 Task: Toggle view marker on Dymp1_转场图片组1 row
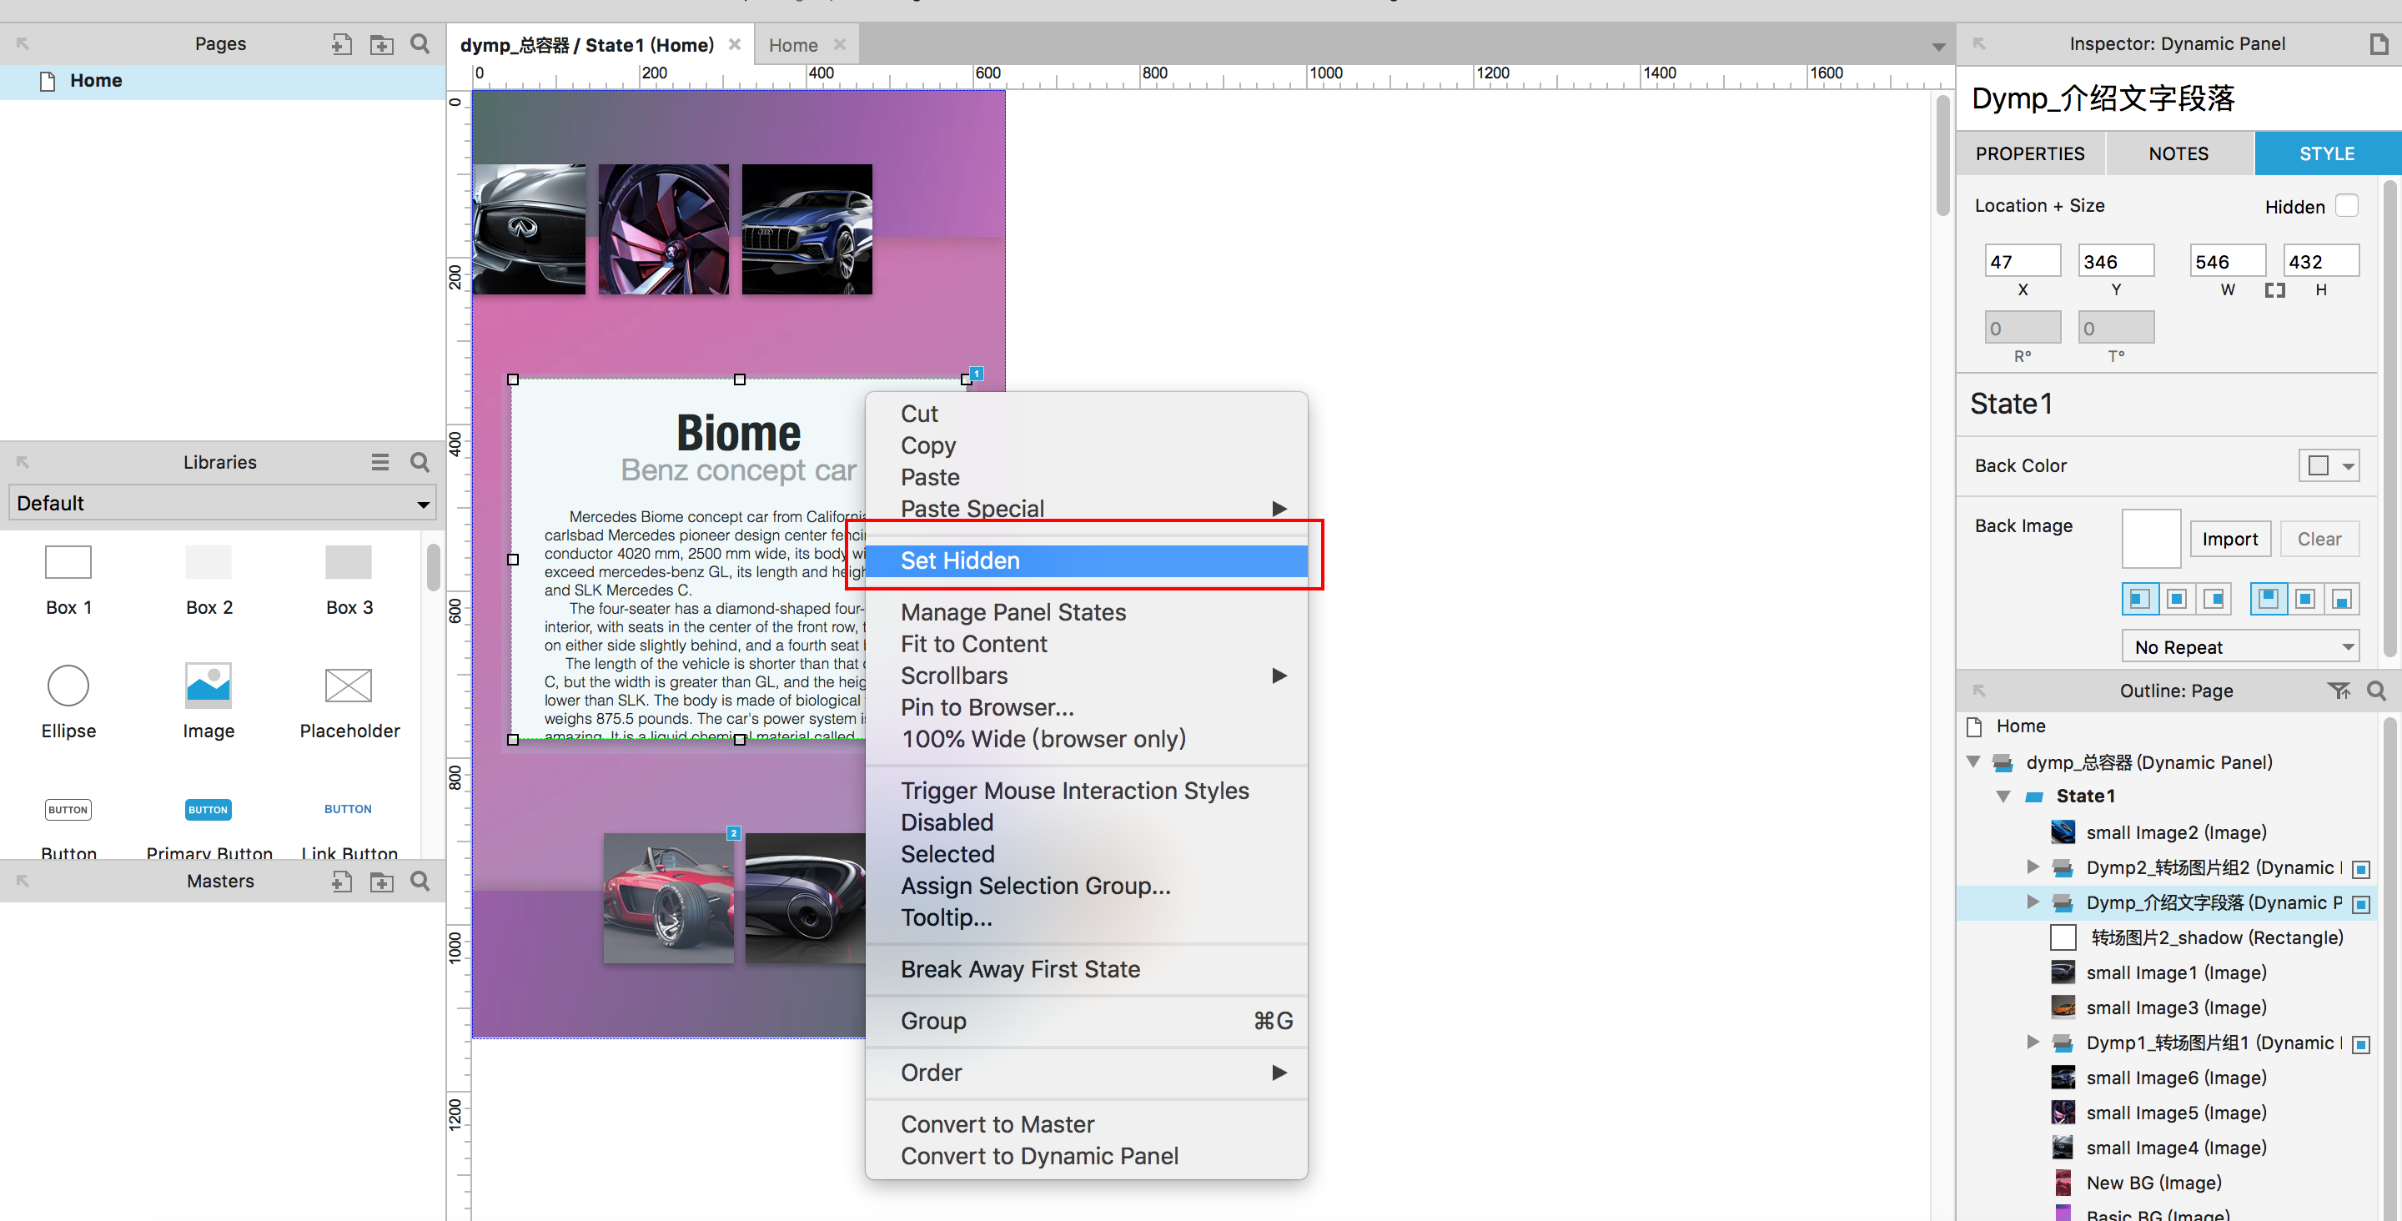point(2361,1044)
